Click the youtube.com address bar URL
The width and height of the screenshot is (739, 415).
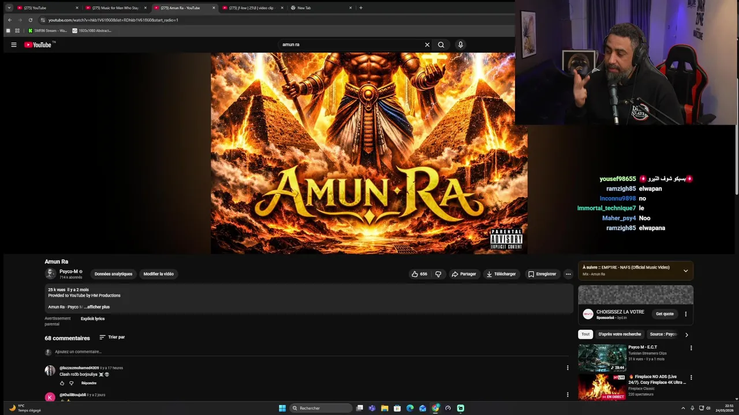(x=113, y=20)
